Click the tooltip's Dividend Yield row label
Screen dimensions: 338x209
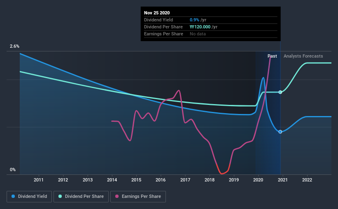click(159, 20)
